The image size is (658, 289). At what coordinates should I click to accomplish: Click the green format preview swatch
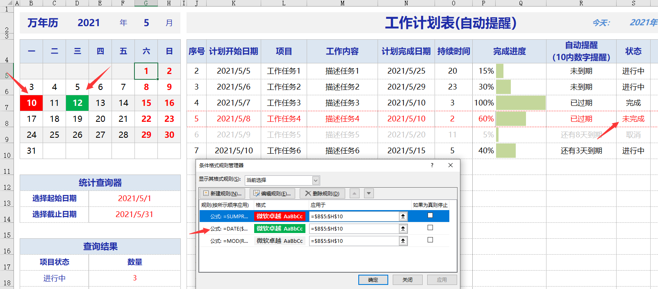point(280,229)
